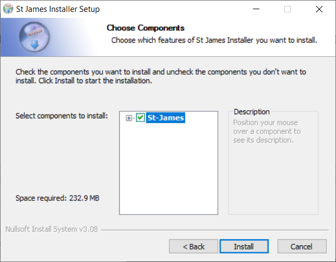Click the instruction text about checking components
Screen dimensions: 336x262
click(161, 76)
